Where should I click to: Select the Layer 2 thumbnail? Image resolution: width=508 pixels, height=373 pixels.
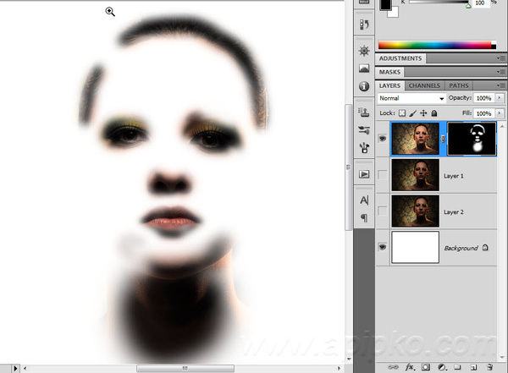click(416, 211)
